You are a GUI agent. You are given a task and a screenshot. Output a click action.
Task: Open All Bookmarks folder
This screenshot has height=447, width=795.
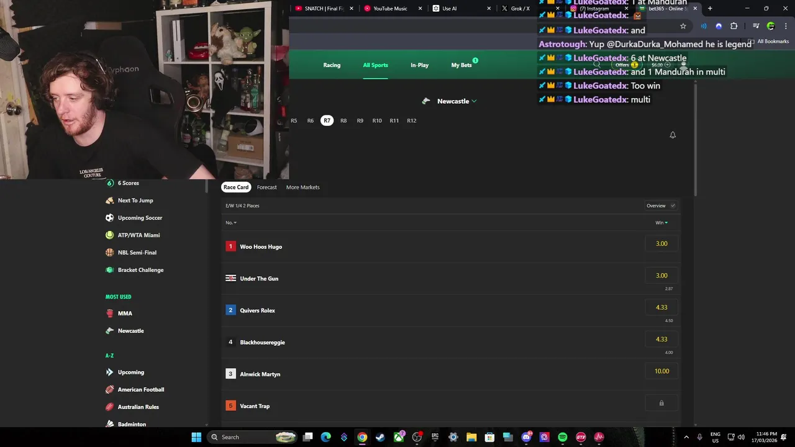(769, 42)
